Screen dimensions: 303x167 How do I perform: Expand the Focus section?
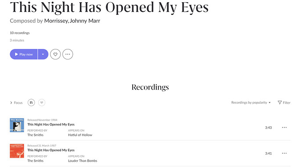coord(16,103)
